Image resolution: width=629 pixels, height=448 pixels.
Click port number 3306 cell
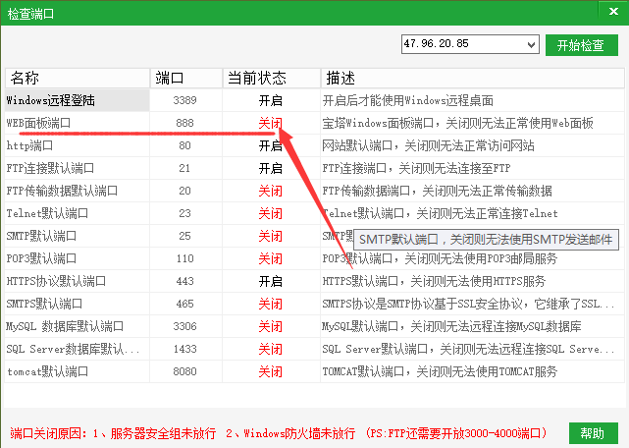pos(186,326)
